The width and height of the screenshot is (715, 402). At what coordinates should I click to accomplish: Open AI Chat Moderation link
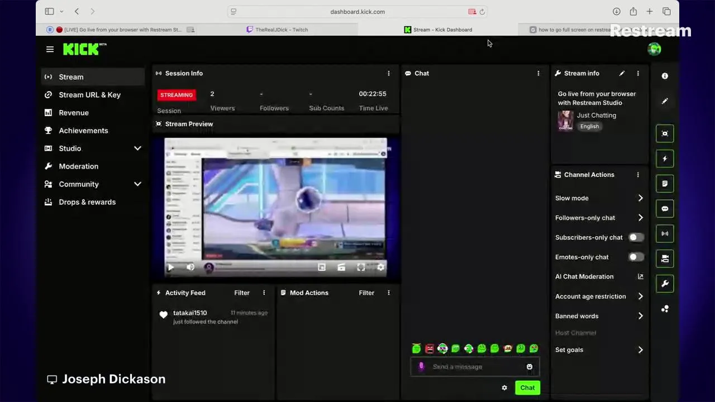point(599,276)
